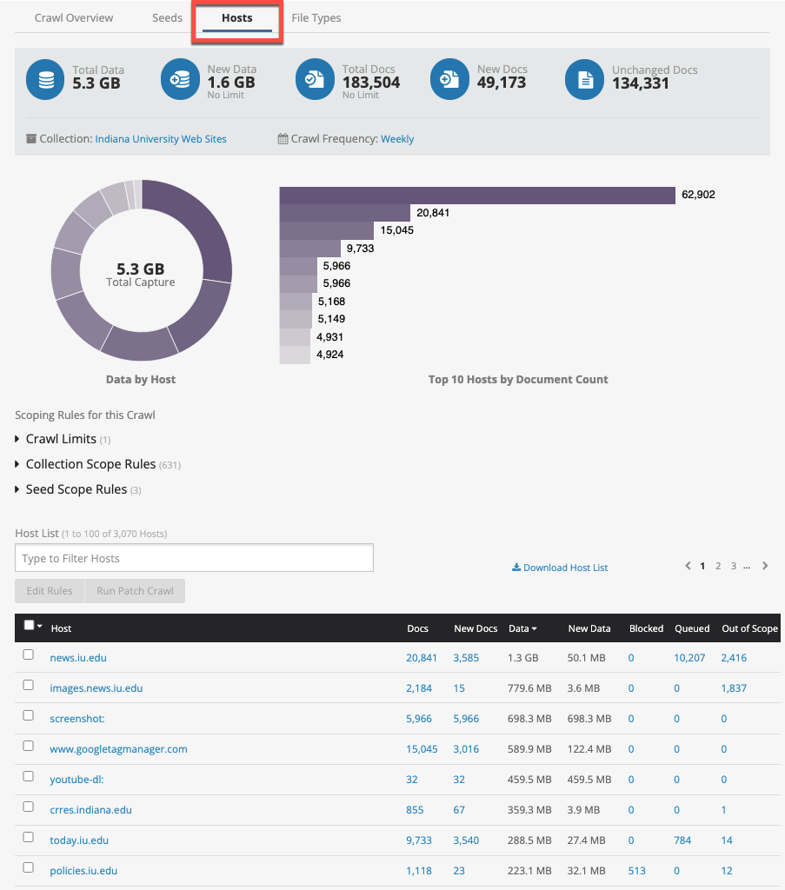Click the Run Patch Crawl button
The image size is (785, 890).
coord(135,591)
